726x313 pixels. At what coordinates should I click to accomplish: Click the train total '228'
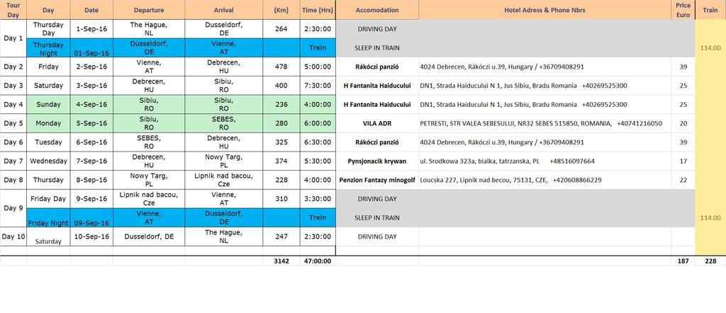click(x=710, y=261)
